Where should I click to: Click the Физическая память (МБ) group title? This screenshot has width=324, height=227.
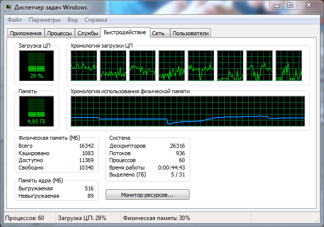tap(49, 138)
